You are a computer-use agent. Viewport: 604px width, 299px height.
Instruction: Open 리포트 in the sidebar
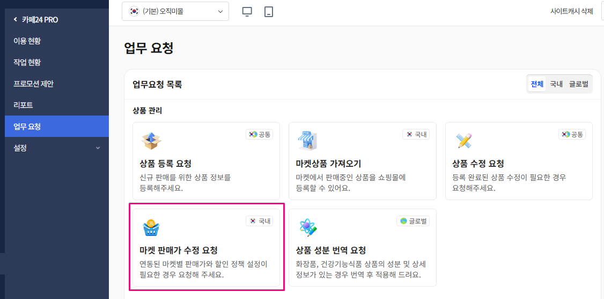(x=23, y=105)
